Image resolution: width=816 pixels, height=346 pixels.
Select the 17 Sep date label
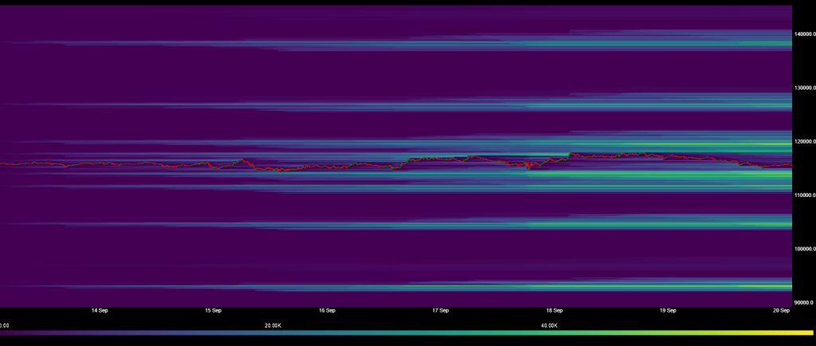pyautogui.click(x=441, y=310)
